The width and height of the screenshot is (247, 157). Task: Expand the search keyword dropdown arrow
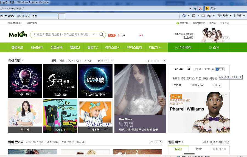(x=94, y=35)
